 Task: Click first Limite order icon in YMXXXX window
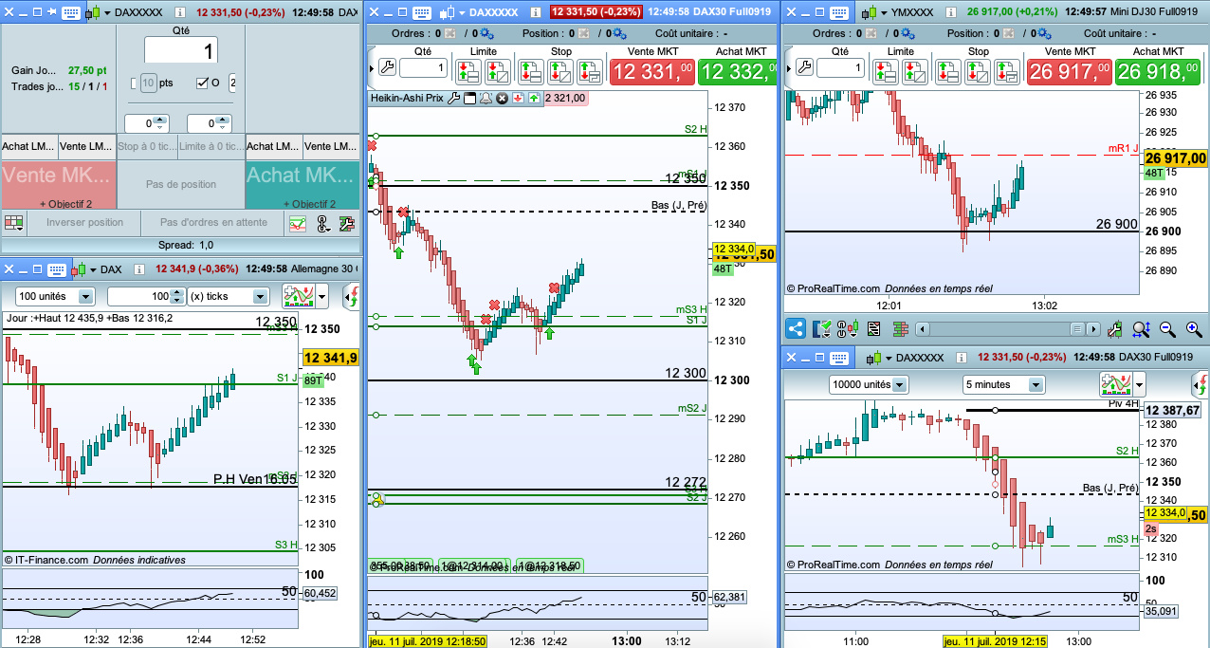884,71
